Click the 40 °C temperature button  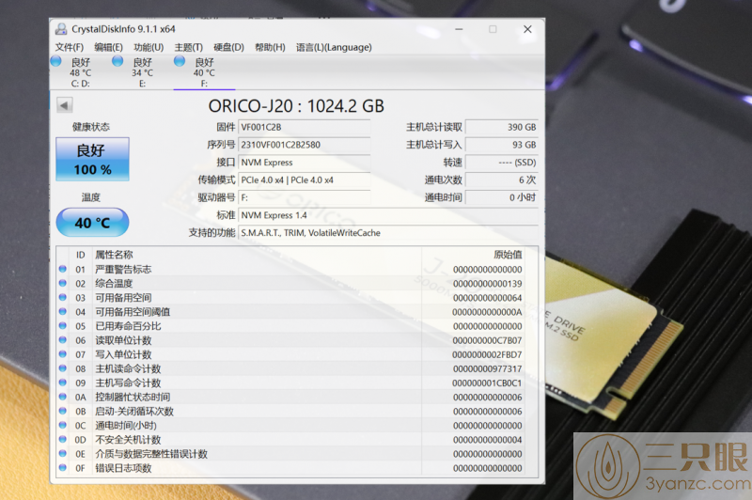92,223
